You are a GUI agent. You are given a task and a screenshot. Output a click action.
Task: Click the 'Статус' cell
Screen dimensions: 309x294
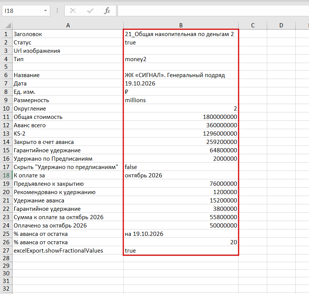68,42
